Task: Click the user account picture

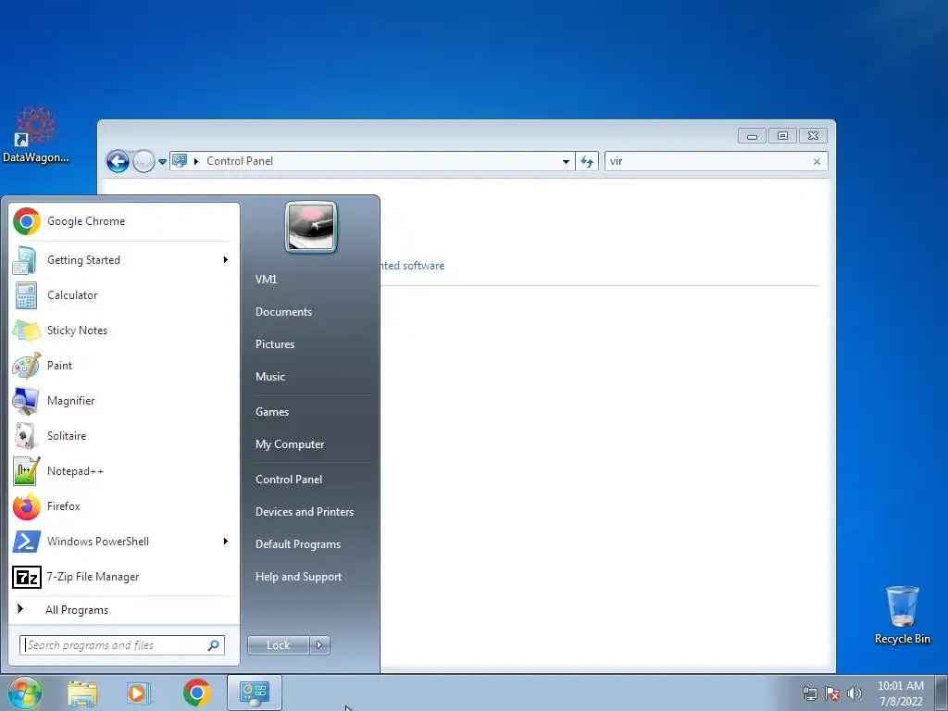Action: coord(311,228)
